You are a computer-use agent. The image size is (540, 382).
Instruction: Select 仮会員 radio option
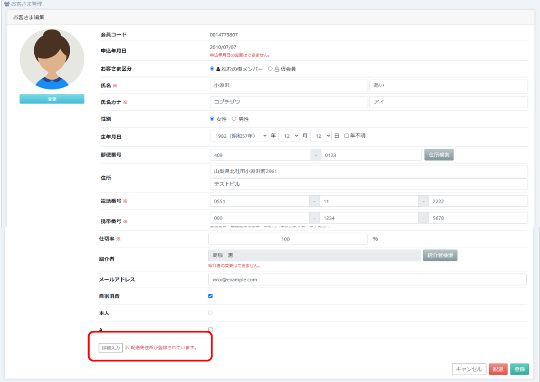pos(271,69)
